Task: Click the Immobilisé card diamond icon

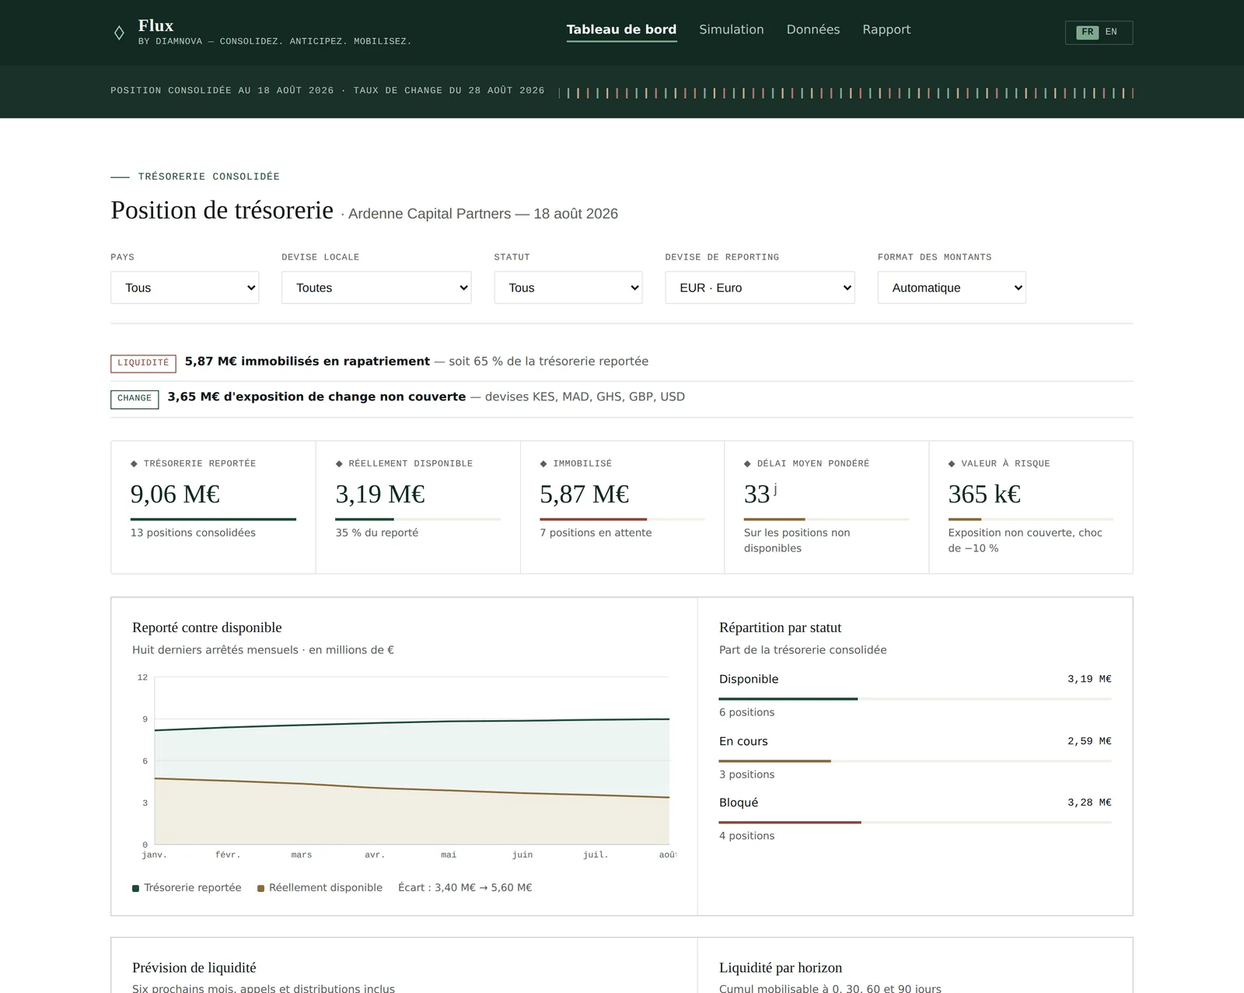Action: pos(543,463)
